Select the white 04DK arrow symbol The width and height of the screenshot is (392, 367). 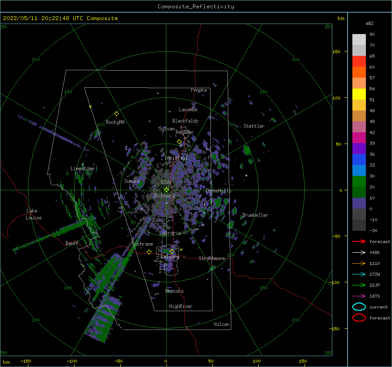(x=359, y=252)
